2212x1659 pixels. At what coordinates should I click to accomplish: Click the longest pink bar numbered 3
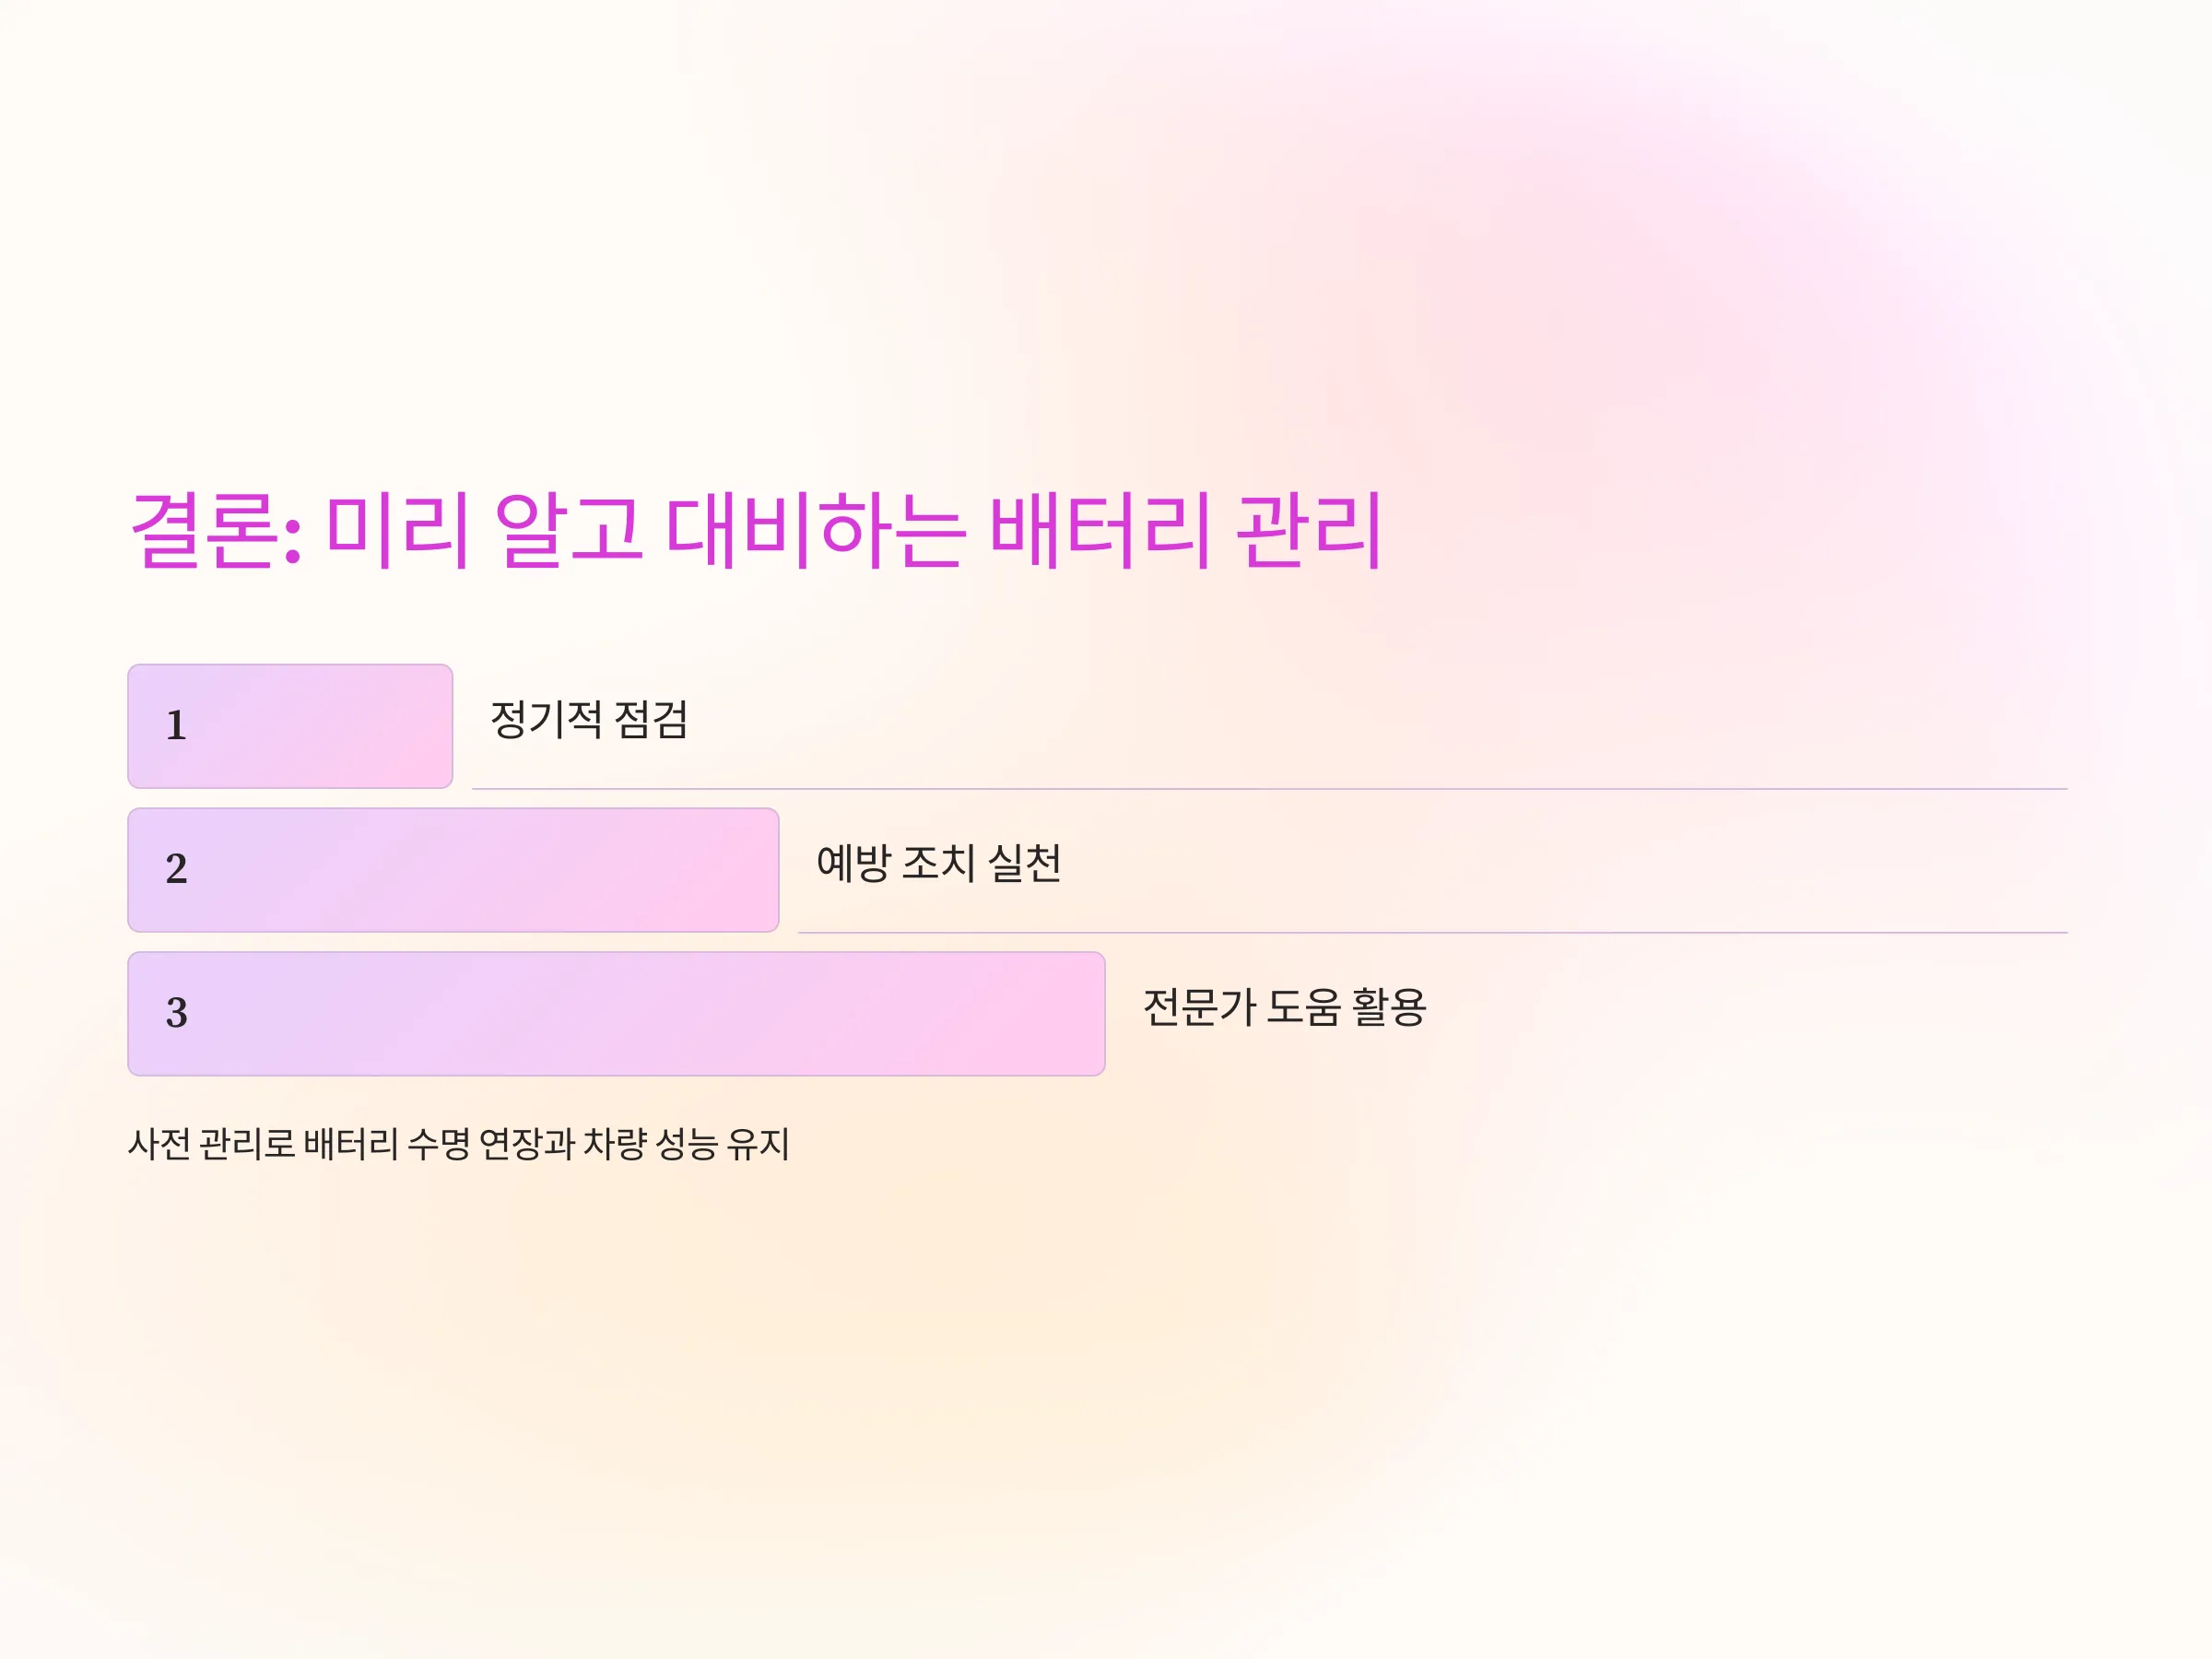[616, 1014]
